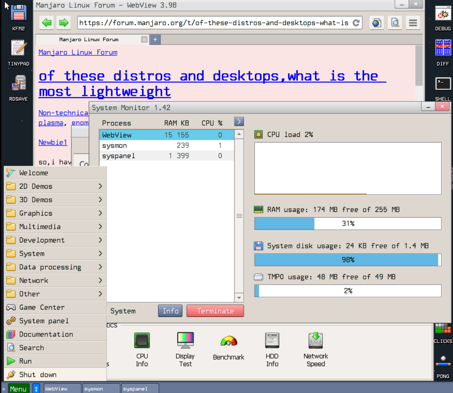Click the System disk floppy icon
453x393 pixels.
(x=258, y=246)
